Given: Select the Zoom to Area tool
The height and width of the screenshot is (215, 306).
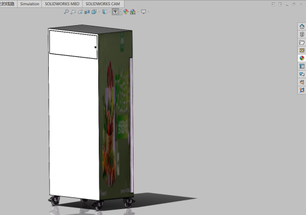Looking at the screenshot, I should click(73, 12).
